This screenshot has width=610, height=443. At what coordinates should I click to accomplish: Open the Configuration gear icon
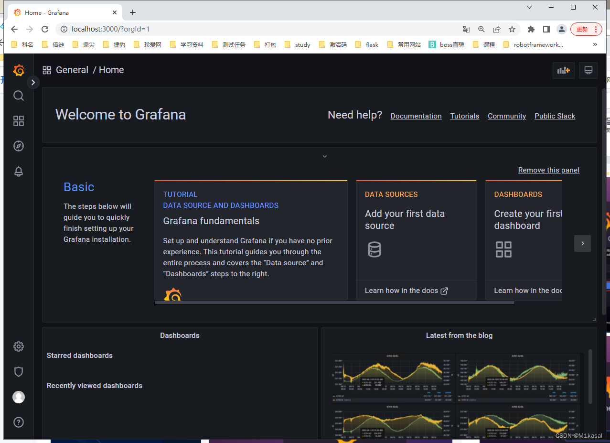click(x=19, y=346)
